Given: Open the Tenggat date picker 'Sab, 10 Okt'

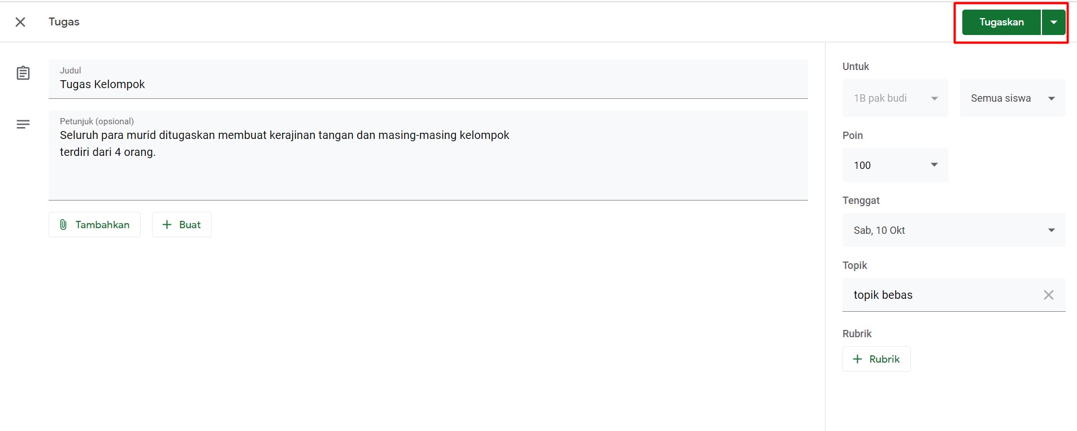Looking at the screenshot, I should [x=953, y=230].
